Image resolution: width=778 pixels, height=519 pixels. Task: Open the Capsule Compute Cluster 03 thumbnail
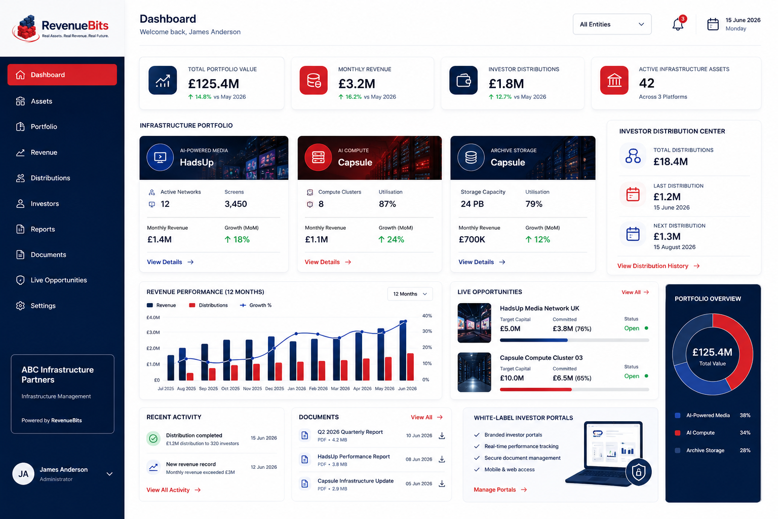click(x=474, y=372)
